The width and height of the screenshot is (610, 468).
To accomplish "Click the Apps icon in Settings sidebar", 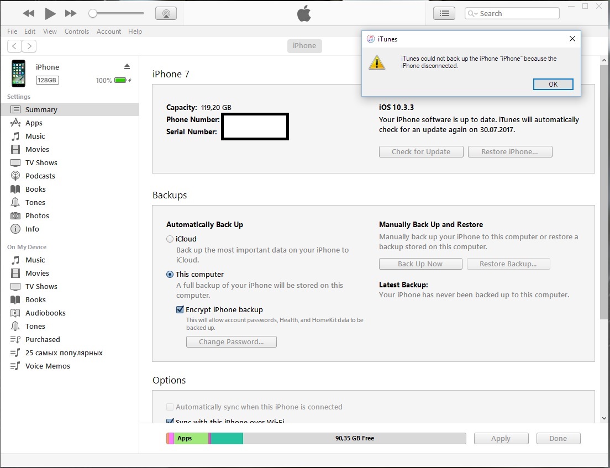I will (15, 123).
